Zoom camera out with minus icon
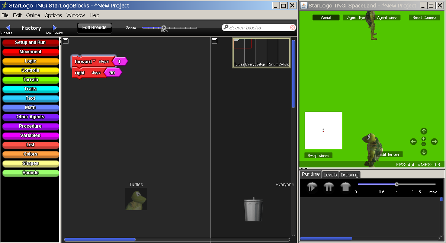This screenshot has width=446, height=243. tap(424, 144)
